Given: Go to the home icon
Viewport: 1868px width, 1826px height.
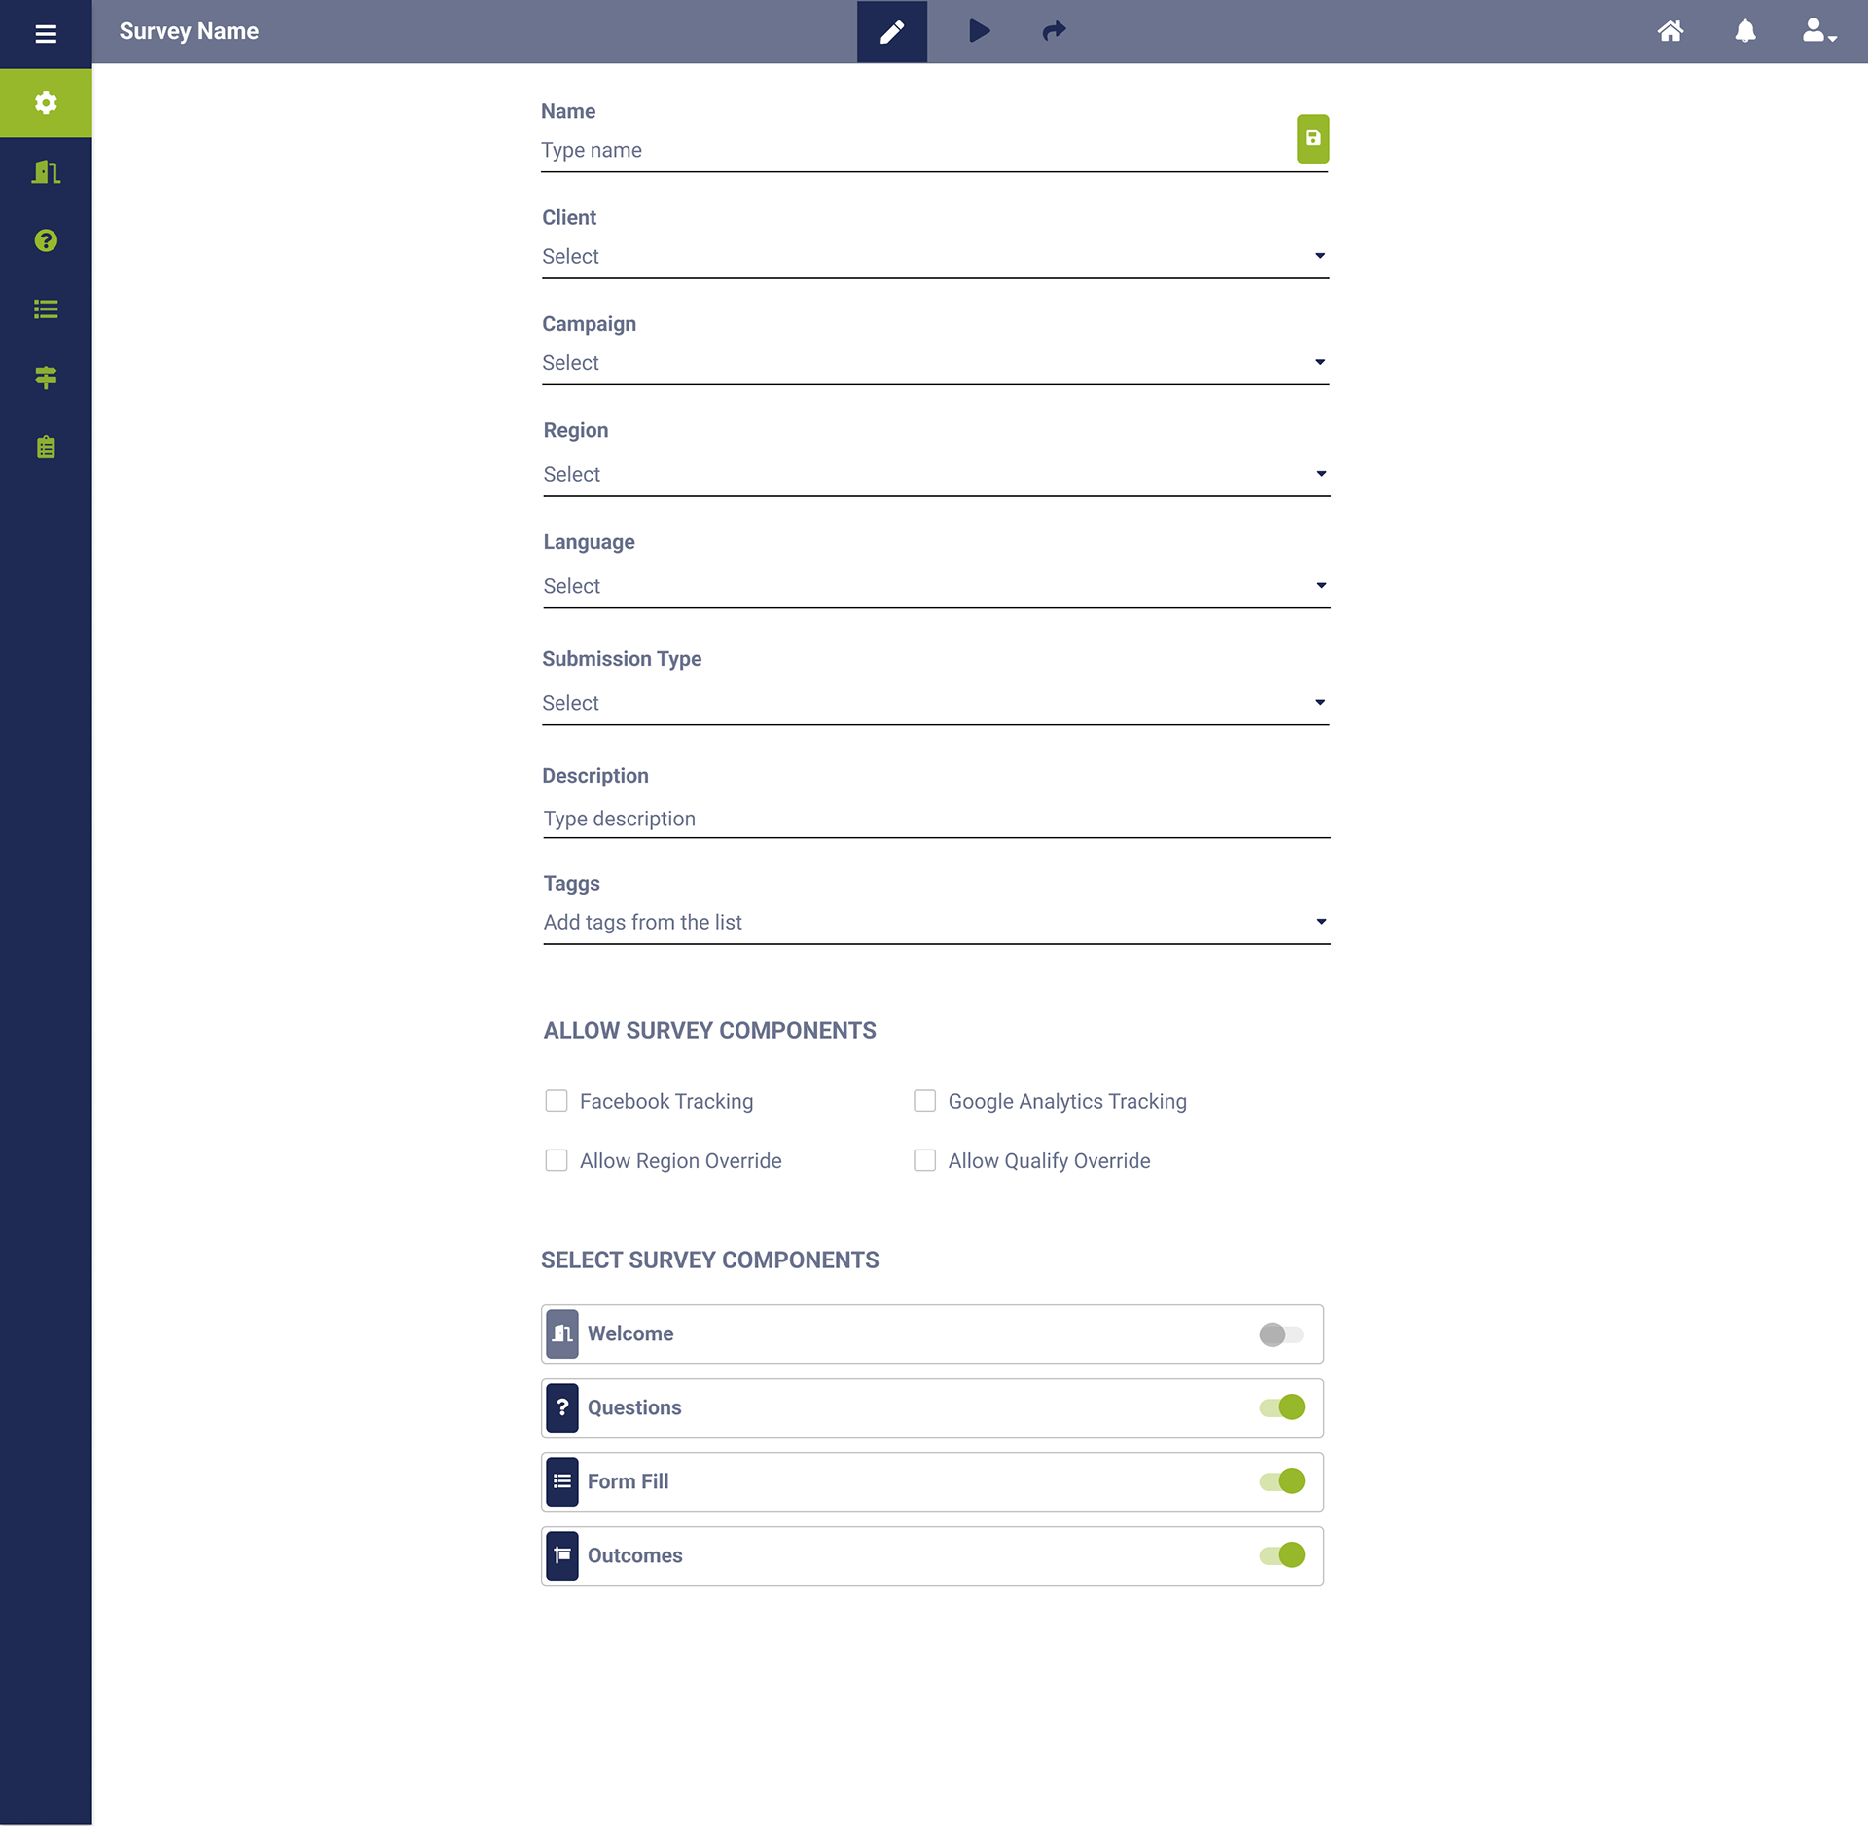Looking at the screenshot, I should point(1670,31).
